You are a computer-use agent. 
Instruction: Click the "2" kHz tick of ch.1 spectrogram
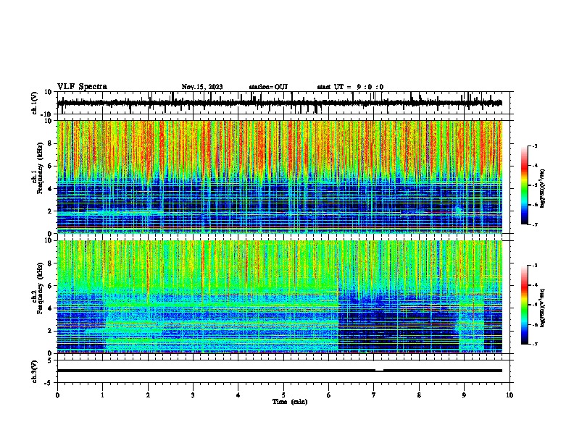point(50,211)
